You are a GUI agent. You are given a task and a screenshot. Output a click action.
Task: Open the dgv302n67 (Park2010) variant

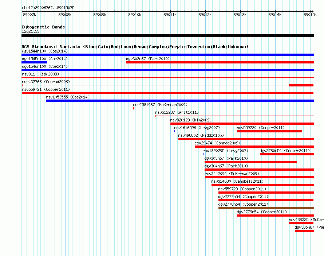pos(148,59)
